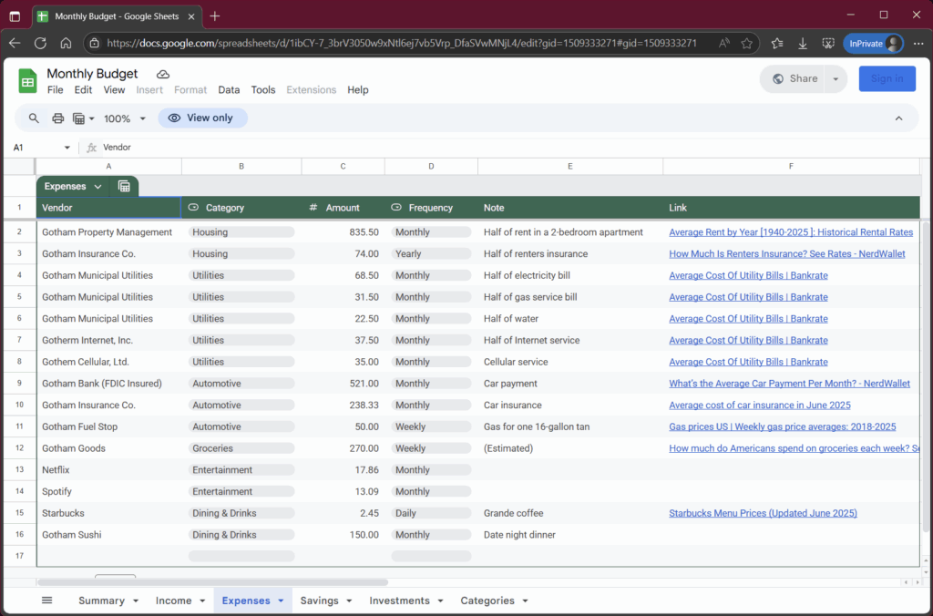Click the table view icon next to Expenses
Image resolution: width=933 pixels, height=616 pixels.
(x=124, y=186)
